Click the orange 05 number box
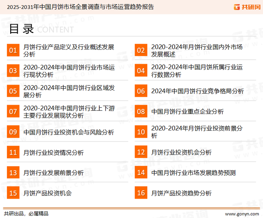Viewport: 263px width, 218px height. click(13, 91)
